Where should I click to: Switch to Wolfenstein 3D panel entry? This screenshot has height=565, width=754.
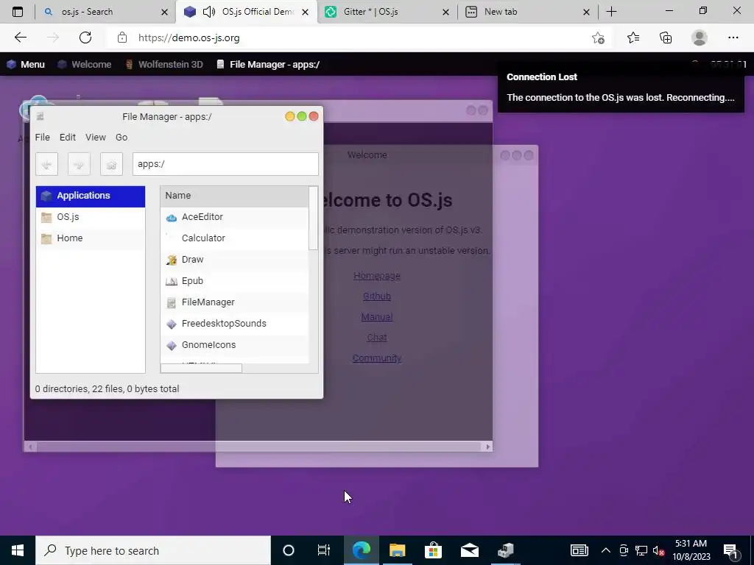pyautogui.click(x=164, y=65)
